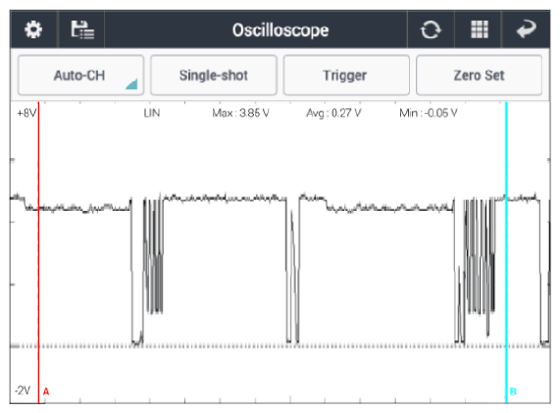560x413 pixels.
Task: Open the grid menu icon
Action: [x=480, y=29]
